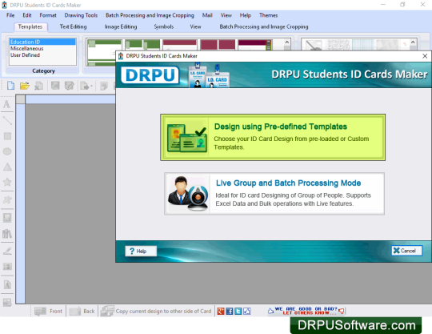
Task: Select the Triangle shape tool
Action: 7,167
